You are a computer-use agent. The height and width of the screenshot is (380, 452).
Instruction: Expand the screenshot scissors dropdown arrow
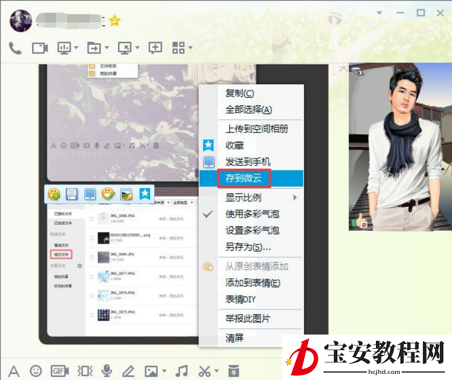coord(216,370)
